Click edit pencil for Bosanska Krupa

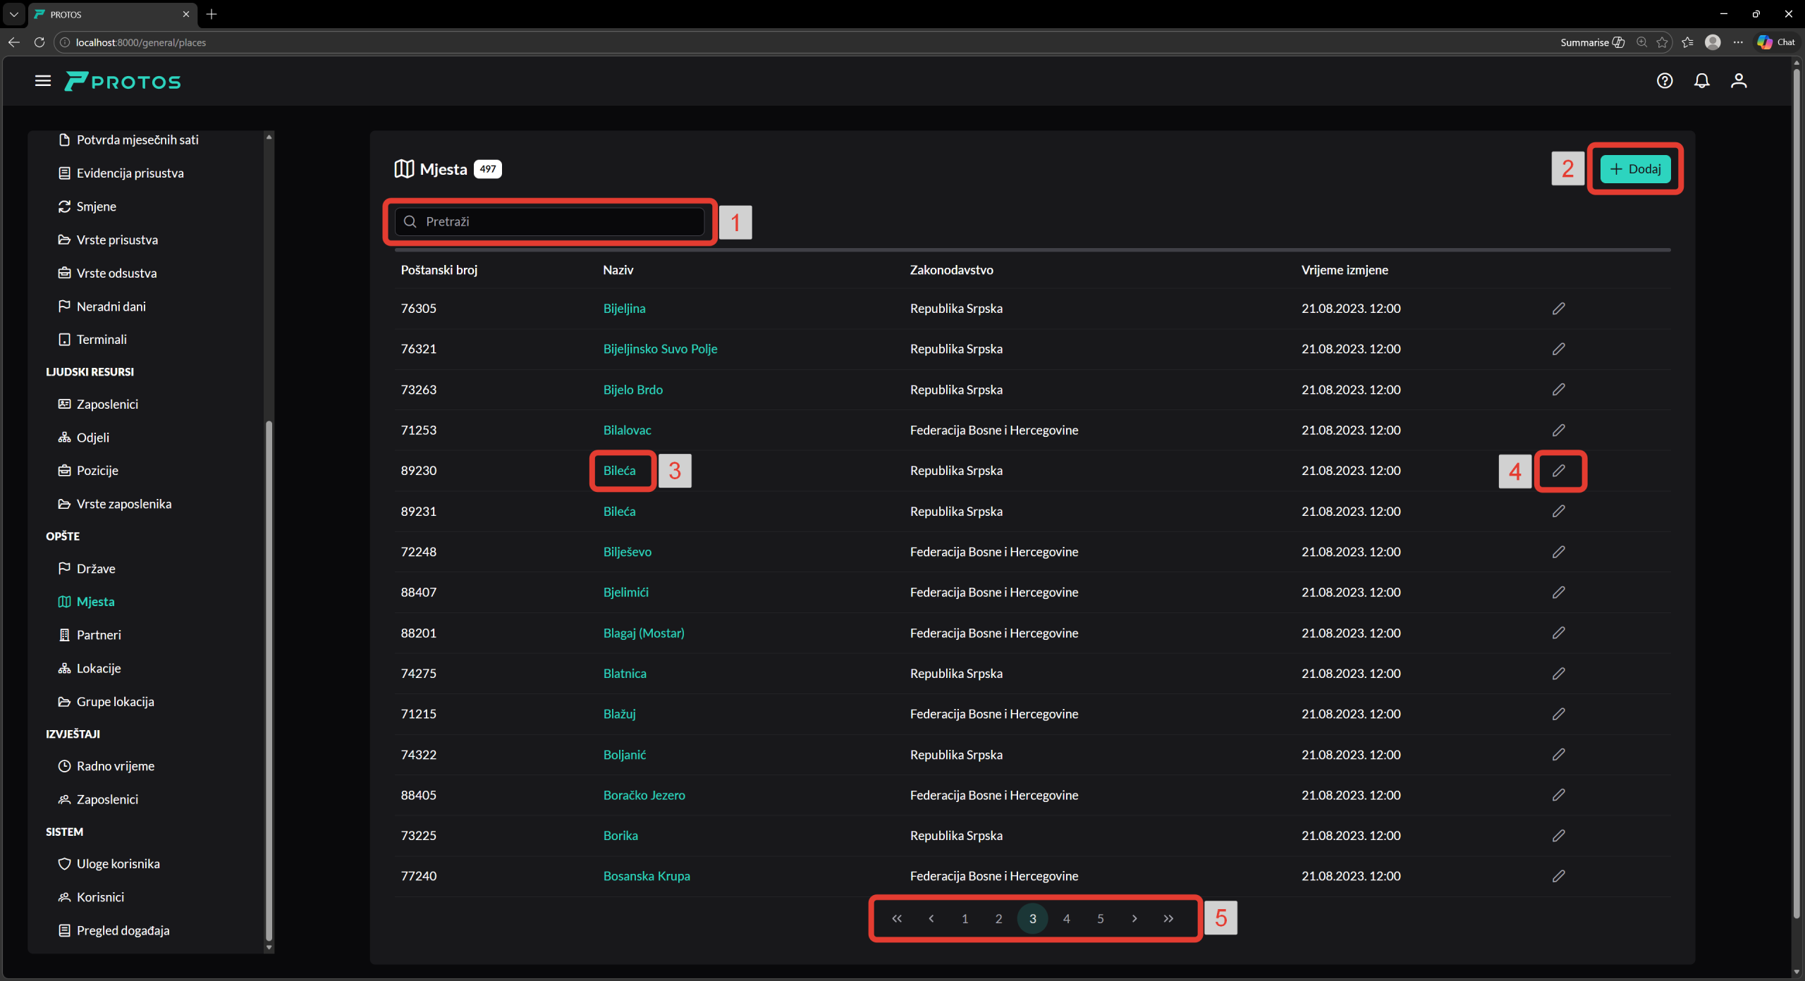[1558, 876]
